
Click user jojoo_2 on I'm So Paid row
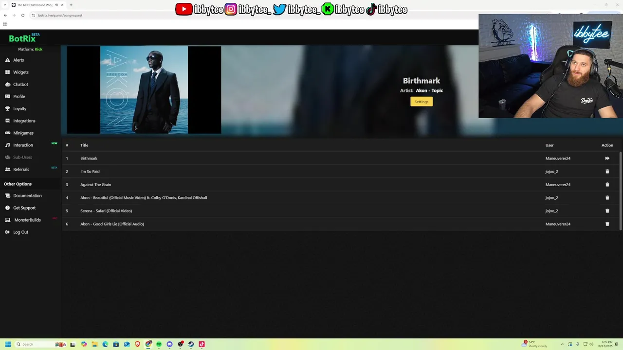[x=551, y=172]
